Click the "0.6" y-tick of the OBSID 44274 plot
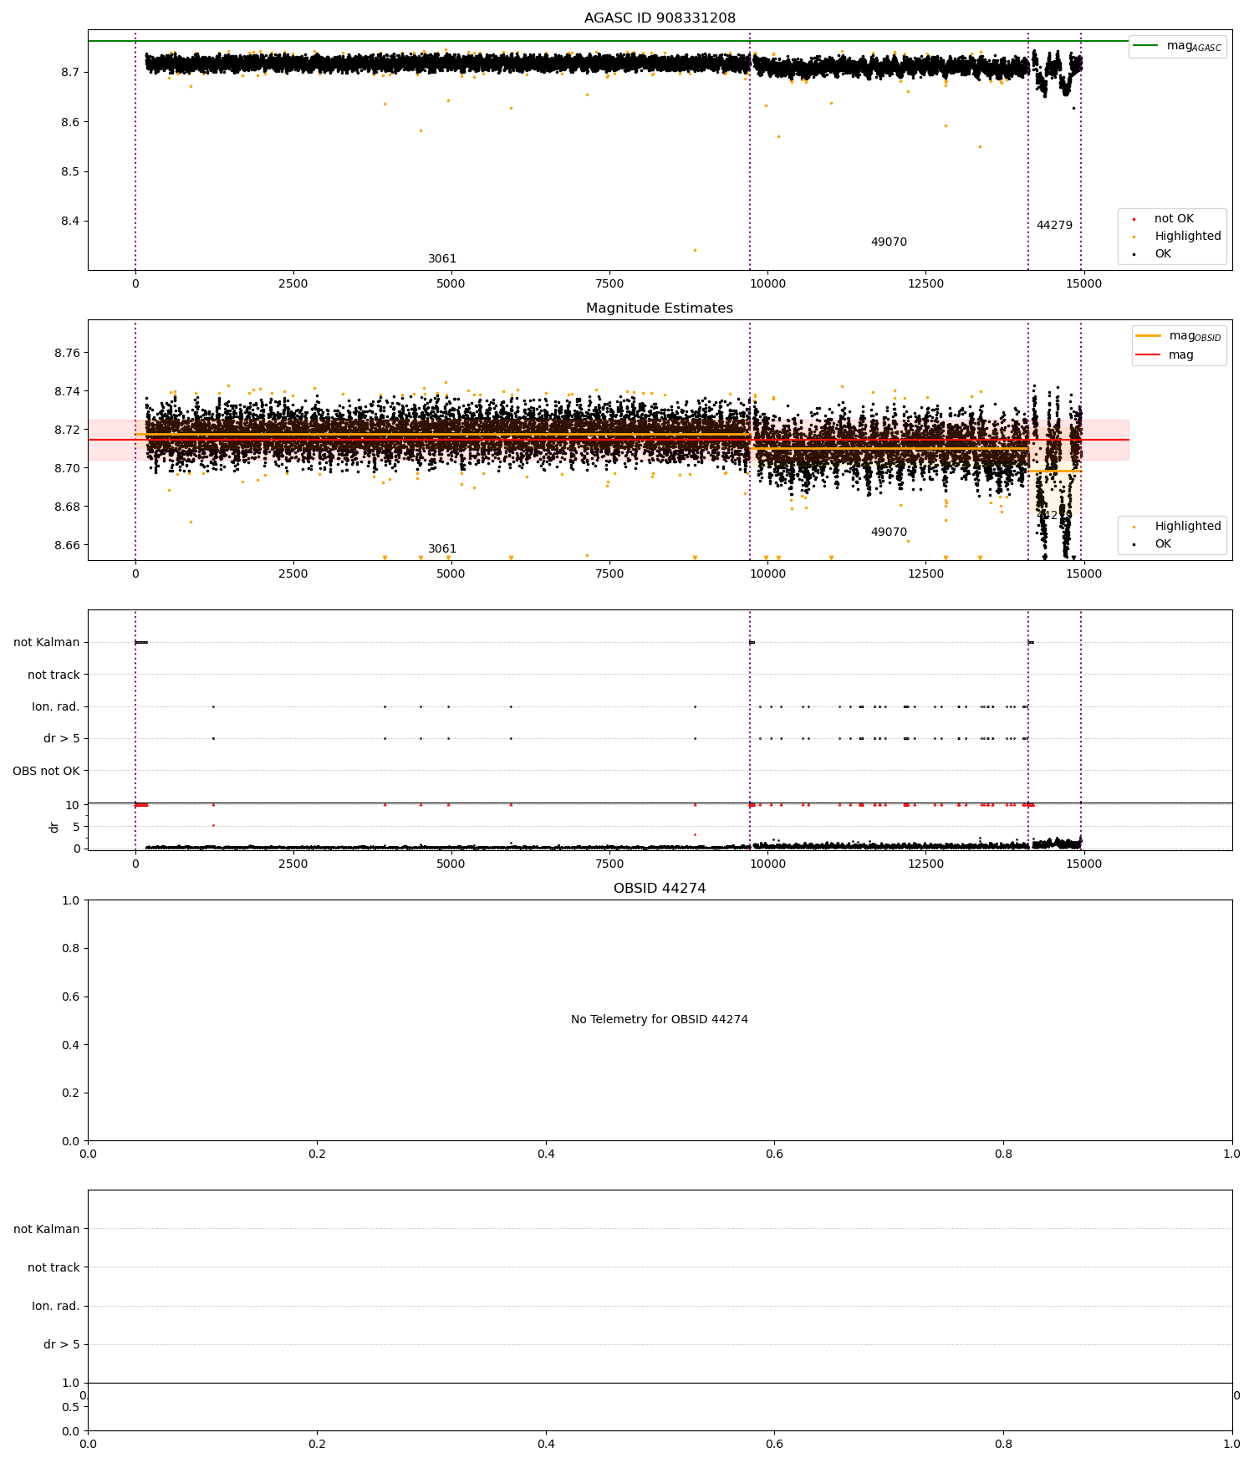The width and height of the screenshot is (1254, 1463). [x=71, y=997]
